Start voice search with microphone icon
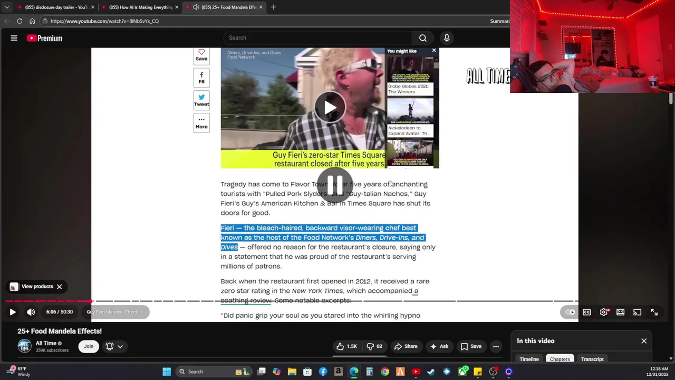This screenshot has height=380, width=675. click(447, 38)
